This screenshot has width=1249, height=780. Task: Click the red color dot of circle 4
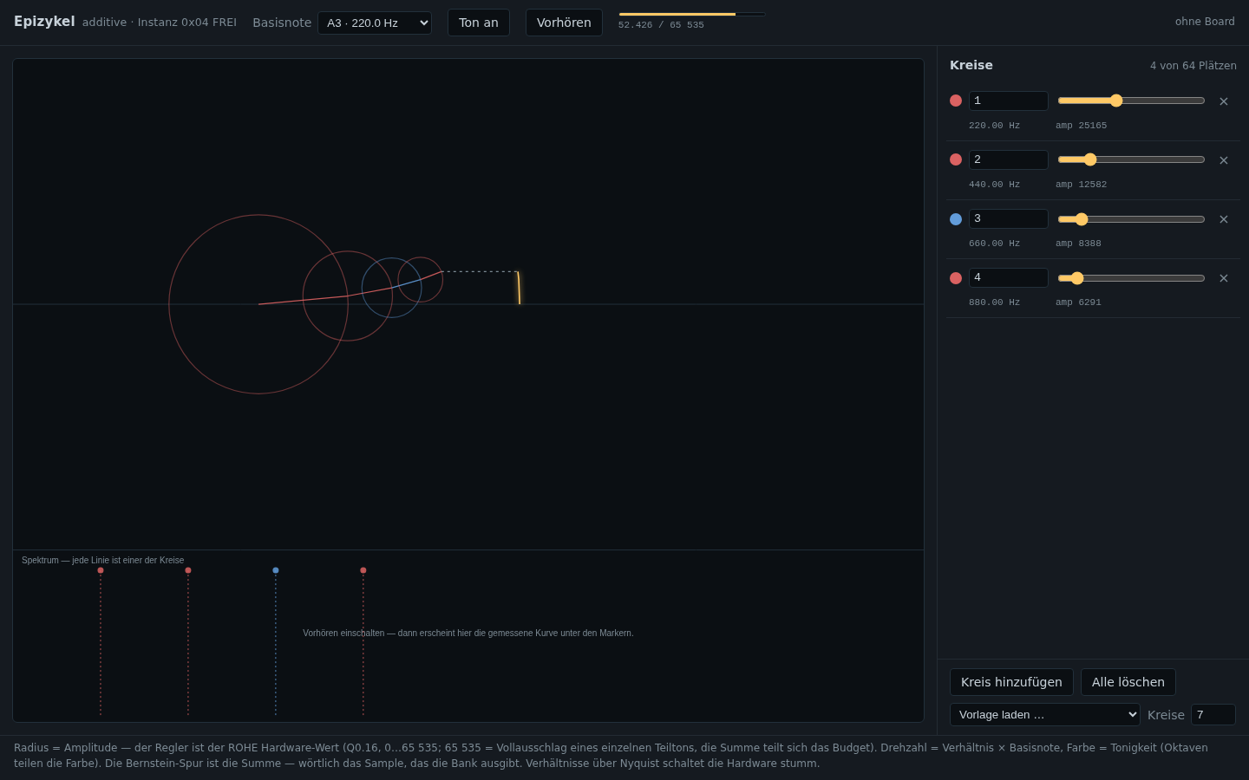coord(956,278)
